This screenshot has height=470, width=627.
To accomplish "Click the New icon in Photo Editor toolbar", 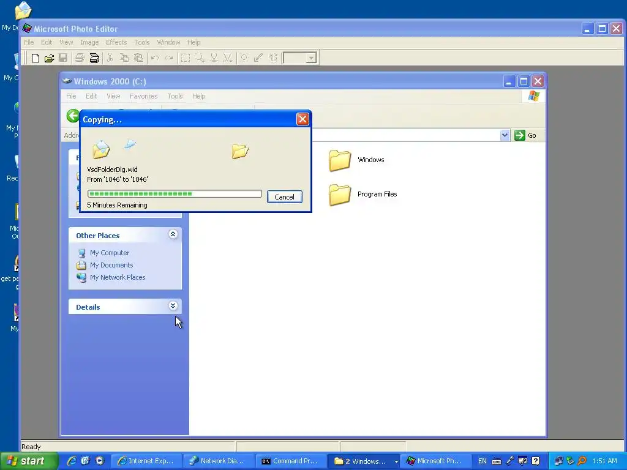I will point(35,58).
